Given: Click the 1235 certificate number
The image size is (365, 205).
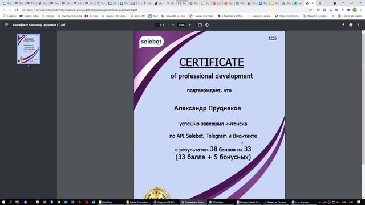Looking at the screenshot, I should (x=273, y=38).
